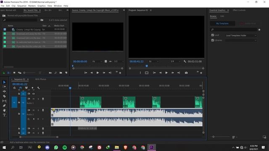
Task: Open Libraries dropdown in Essential Graphics
Action: coord(241,40)
